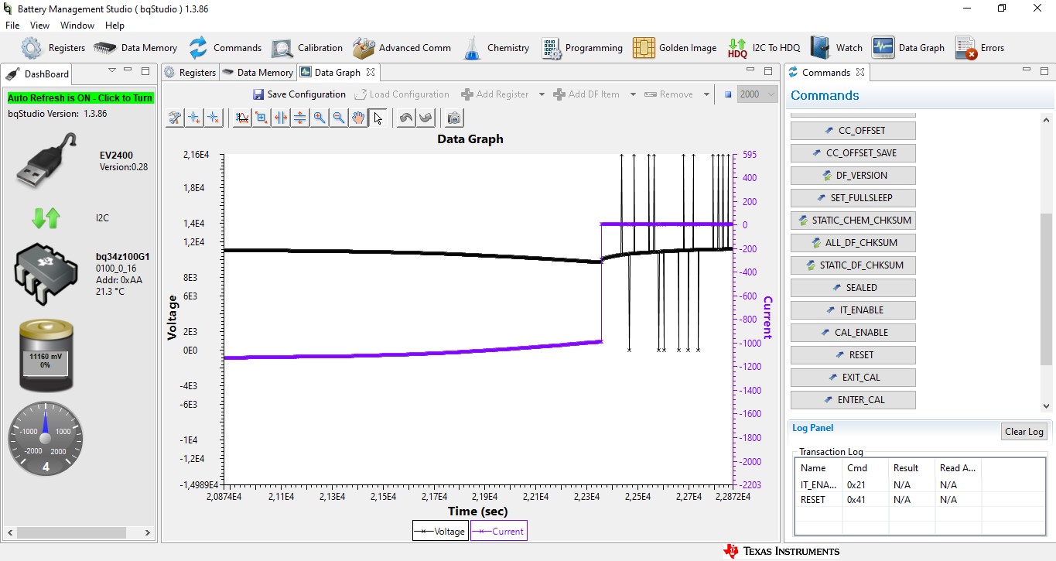Click Save Configuration button
This screenshot has width=1056, height=561.
(x=299, y=94)
